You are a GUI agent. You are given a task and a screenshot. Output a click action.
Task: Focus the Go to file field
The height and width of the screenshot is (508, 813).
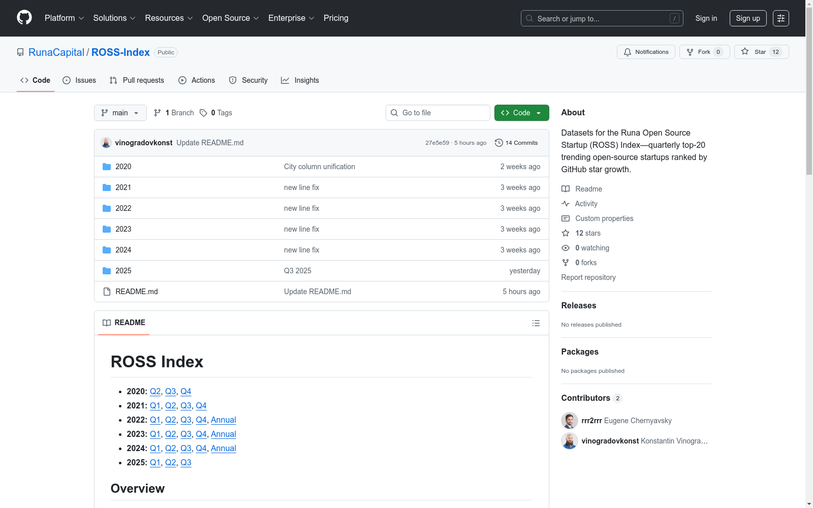click(x=438, y=113)
